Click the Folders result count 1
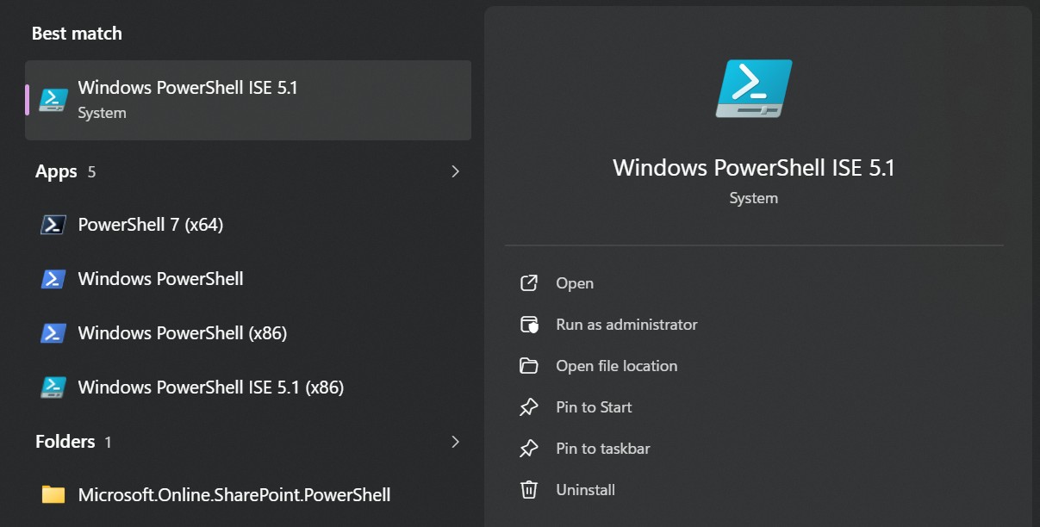This screenshot has width=1040, height=527. click(x=109, y=443)
